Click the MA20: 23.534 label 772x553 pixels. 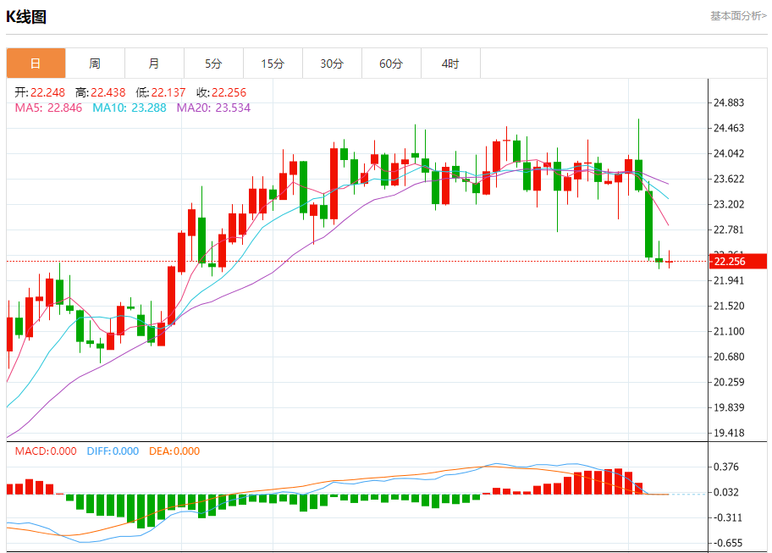pyautogui.click(x=213, y=108)
